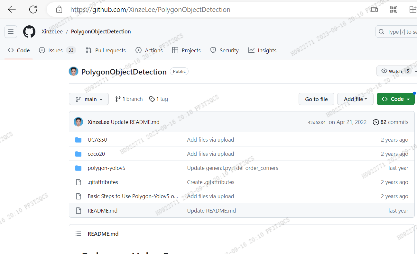This screenshot has height=254, width=417.
Task: Open the Projects tab
Action: [186, 50]
